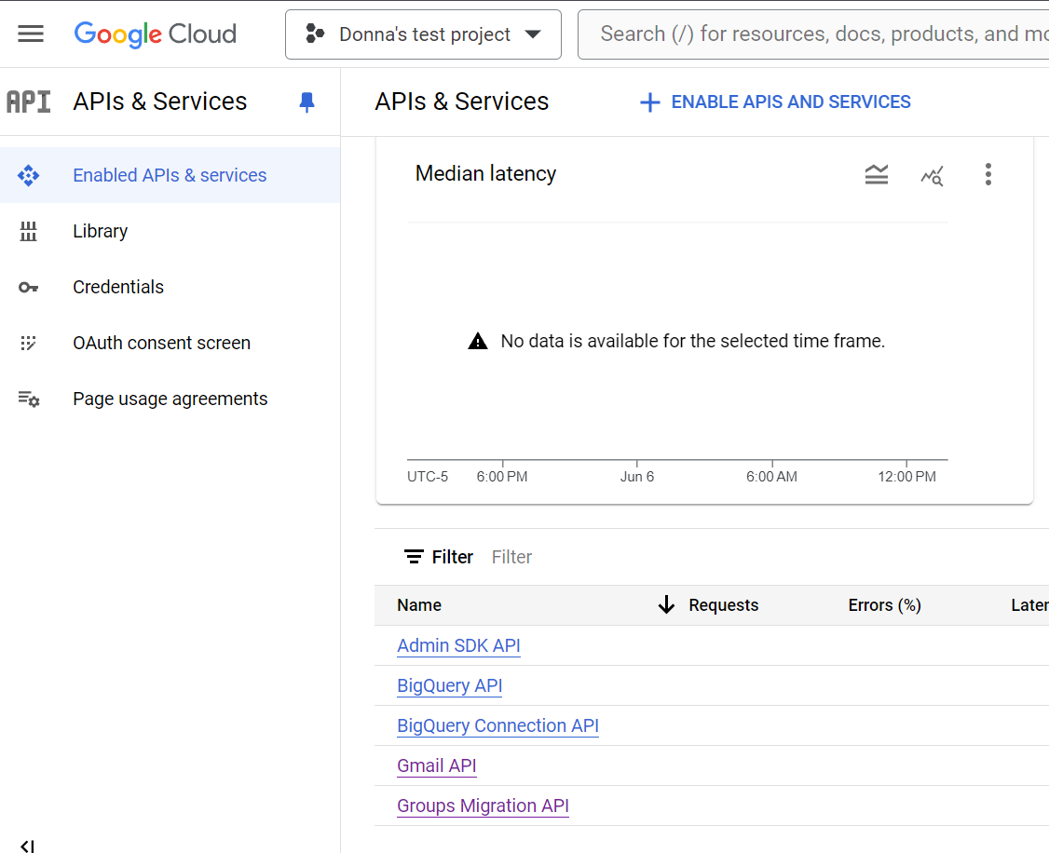Open the main navigation hamburger menu
Image resolution: width=1049 pixels, height=853 pixels.
(31, 34)
